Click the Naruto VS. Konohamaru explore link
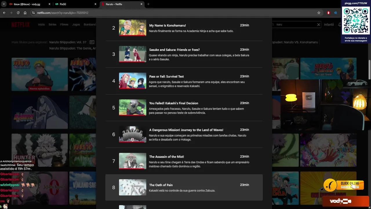The image size is (371, 209). pos(295,42)
